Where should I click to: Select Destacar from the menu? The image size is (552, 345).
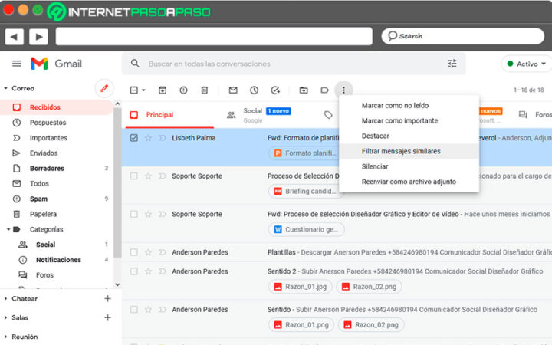pos(409,136)
